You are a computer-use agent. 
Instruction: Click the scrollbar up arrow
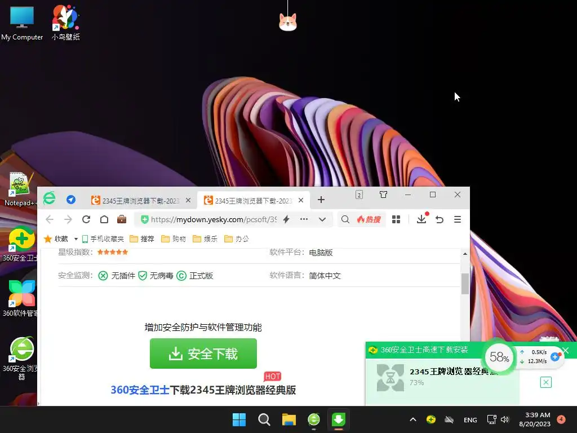pyautogui.click(x=465, y=254)
